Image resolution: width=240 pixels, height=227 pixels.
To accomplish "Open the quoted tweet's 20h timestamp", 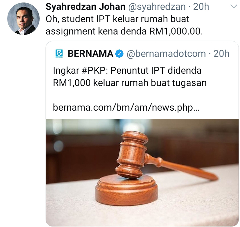I will (x=221, y=54).
